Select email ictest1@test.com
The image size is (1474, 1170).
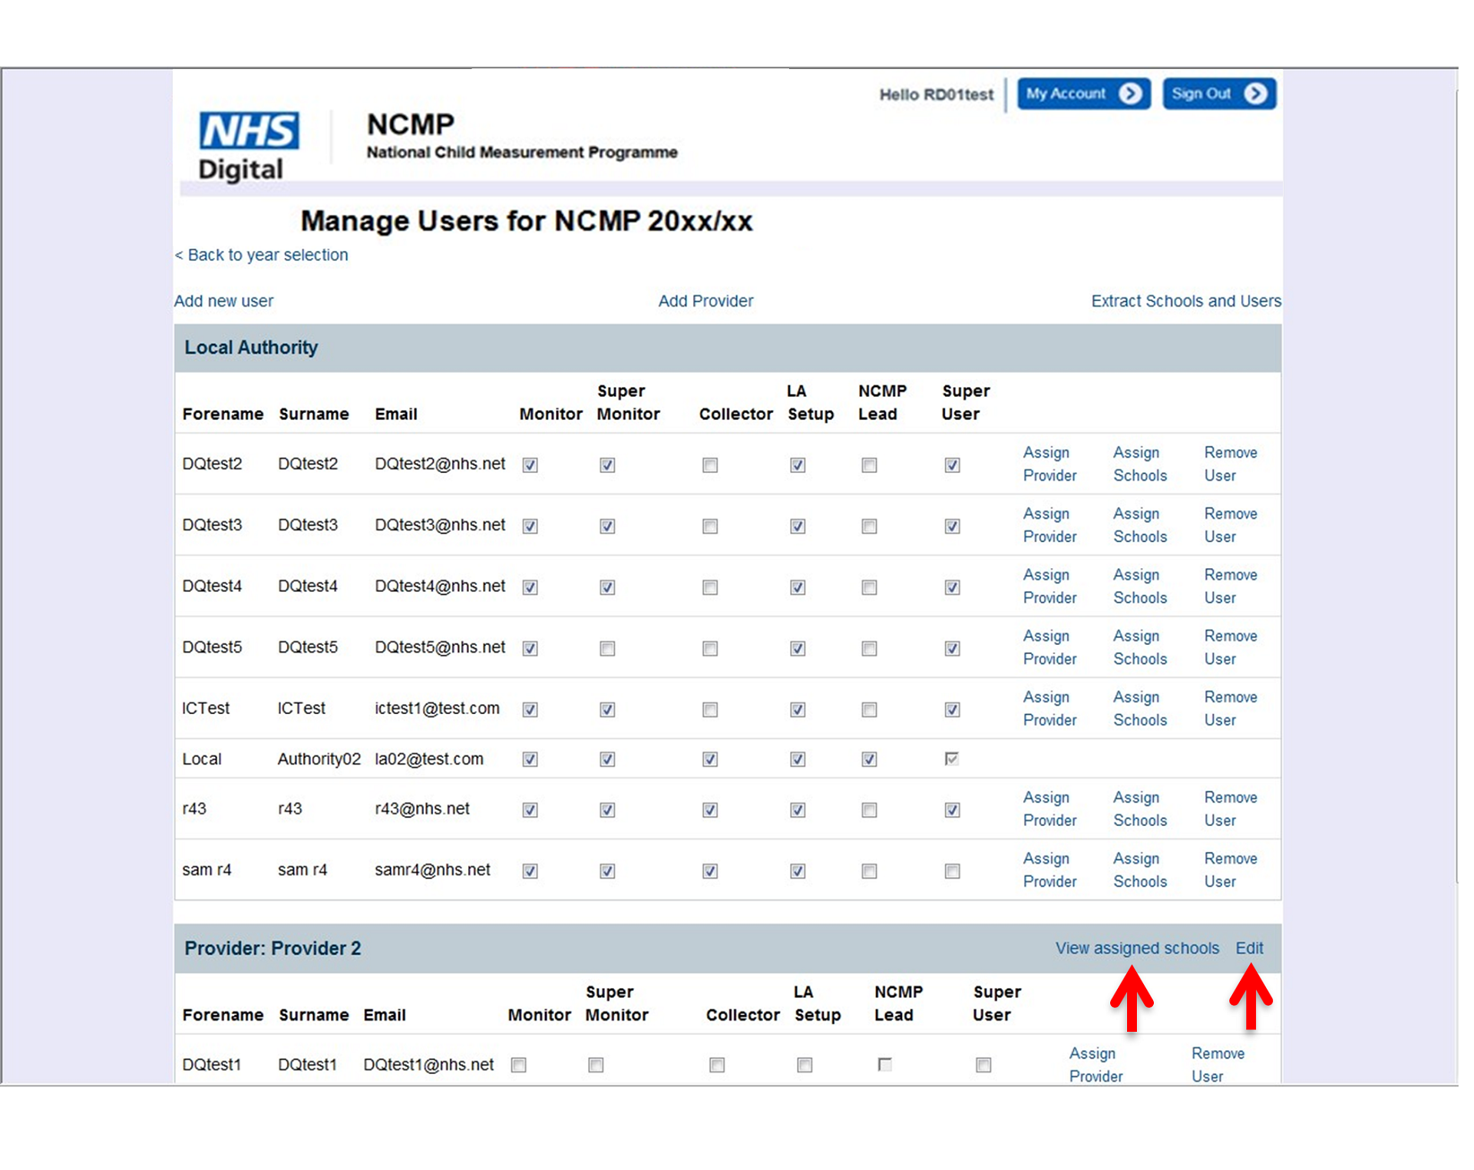tap(437, 709)
